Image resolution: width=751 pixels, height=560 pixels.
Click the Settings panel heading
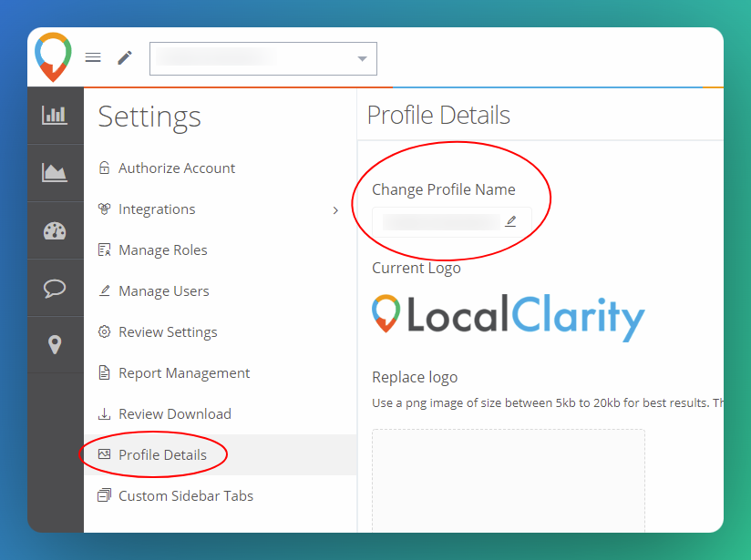149,117
